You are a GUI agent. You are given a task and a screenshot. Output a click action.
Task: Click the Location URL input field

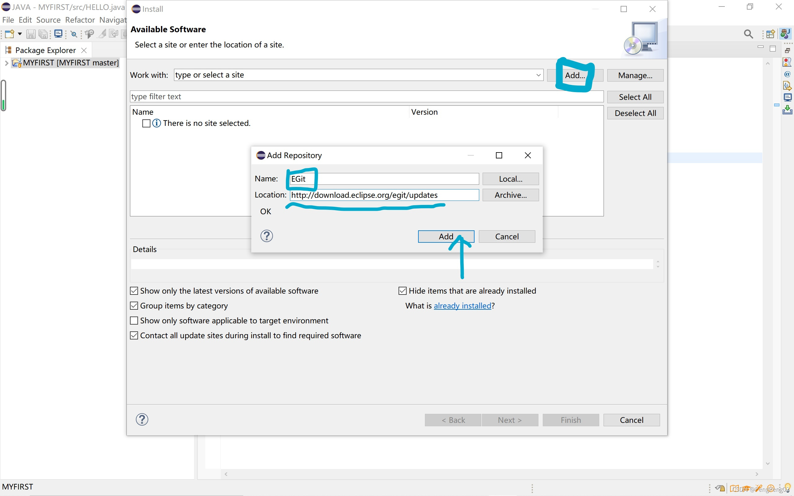[x=384, y=195]
